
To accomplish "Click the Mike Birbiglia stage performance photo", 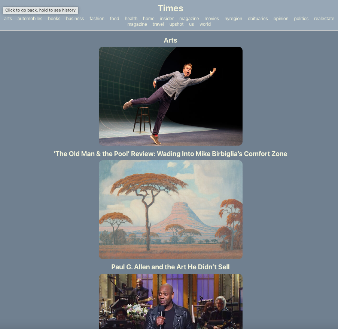I will tap(170, 96).
